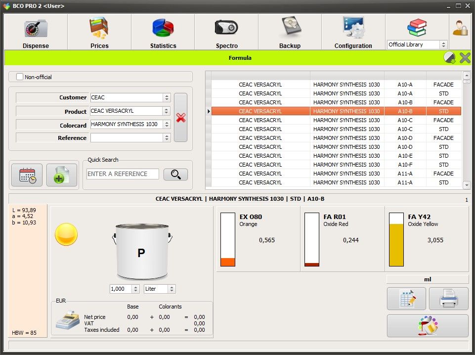Select the A10-E STD row
The image size is (475, 355).
(x=336, y=156)
